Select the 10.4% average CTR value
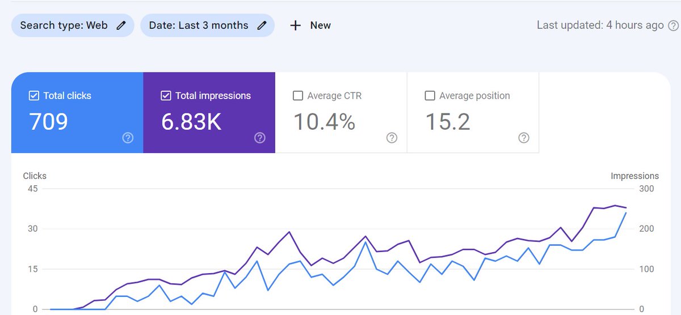The image size is (681, 315). coord(324,122)
